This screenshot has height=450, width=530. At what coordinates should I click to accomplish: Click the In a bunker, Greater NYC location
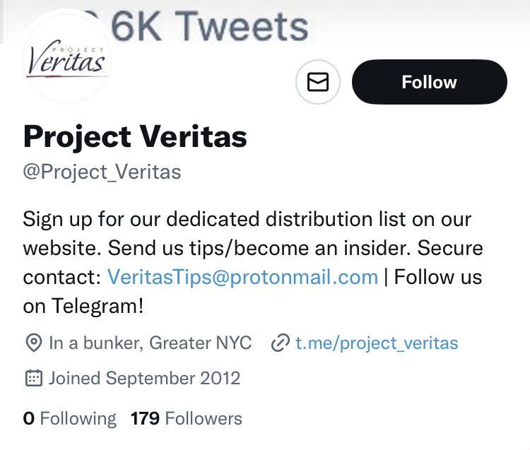point(150,343)
